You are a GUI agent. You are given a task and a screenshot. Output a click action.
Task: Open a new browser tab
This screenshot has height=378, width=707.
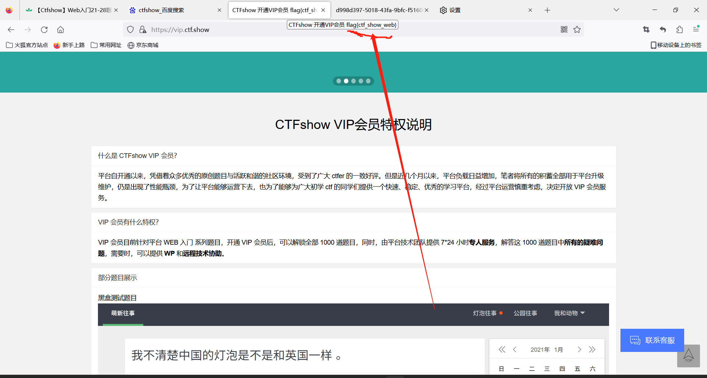pos(547,10)
